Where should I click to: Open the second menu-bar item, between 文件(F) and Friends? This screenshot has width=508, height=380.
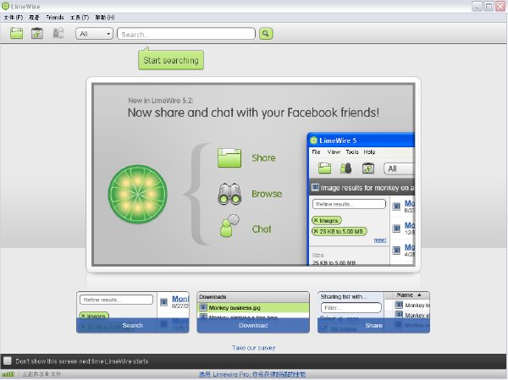[34, 17]
